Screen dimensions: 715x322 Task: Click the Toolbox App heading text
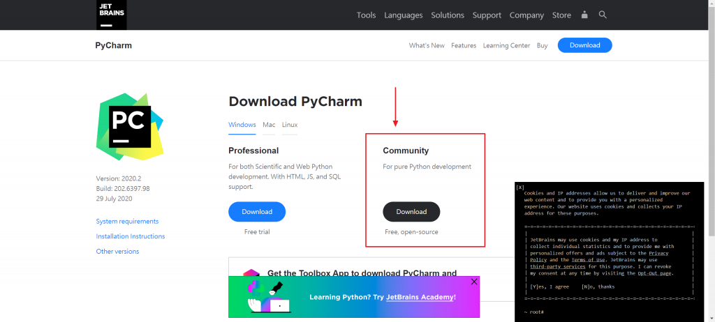click(x=362, y=273)
